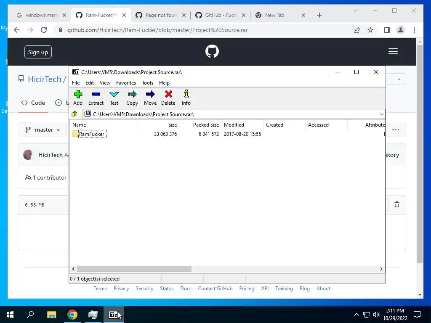The height and width of the screenshot is (323, 431).
Task: Open the Chrome three-dot menu
Action: pyautogui.click(x=414, y=30)
